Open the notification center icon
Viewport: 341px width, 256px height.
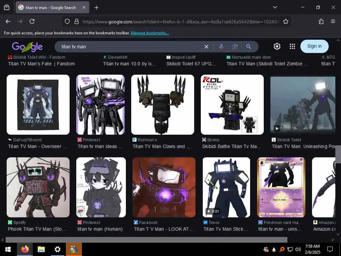[x=330, y=249]
